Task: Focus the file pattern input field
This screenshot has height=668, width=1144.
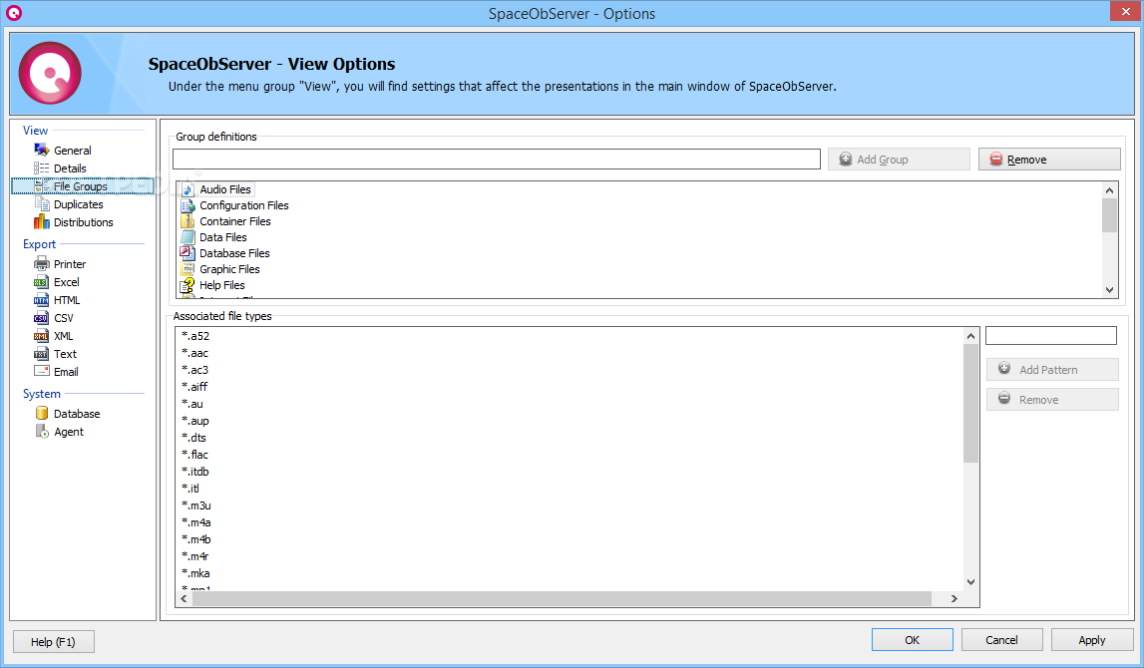Action: (x=1050, y=335)
